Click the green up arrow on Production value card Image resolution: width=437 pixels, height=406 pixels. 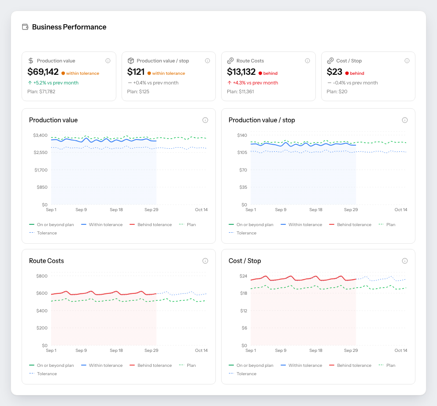pyautogui.click(x=30, y=83)
